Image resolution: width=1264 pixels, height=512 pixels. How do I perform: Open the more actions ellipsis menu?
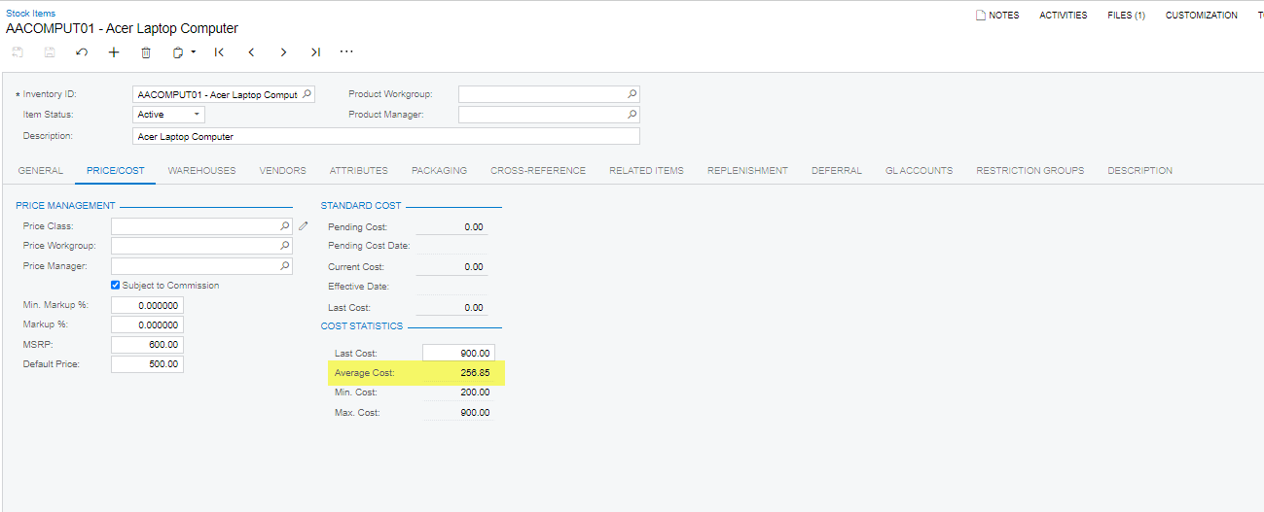[346, 52]
